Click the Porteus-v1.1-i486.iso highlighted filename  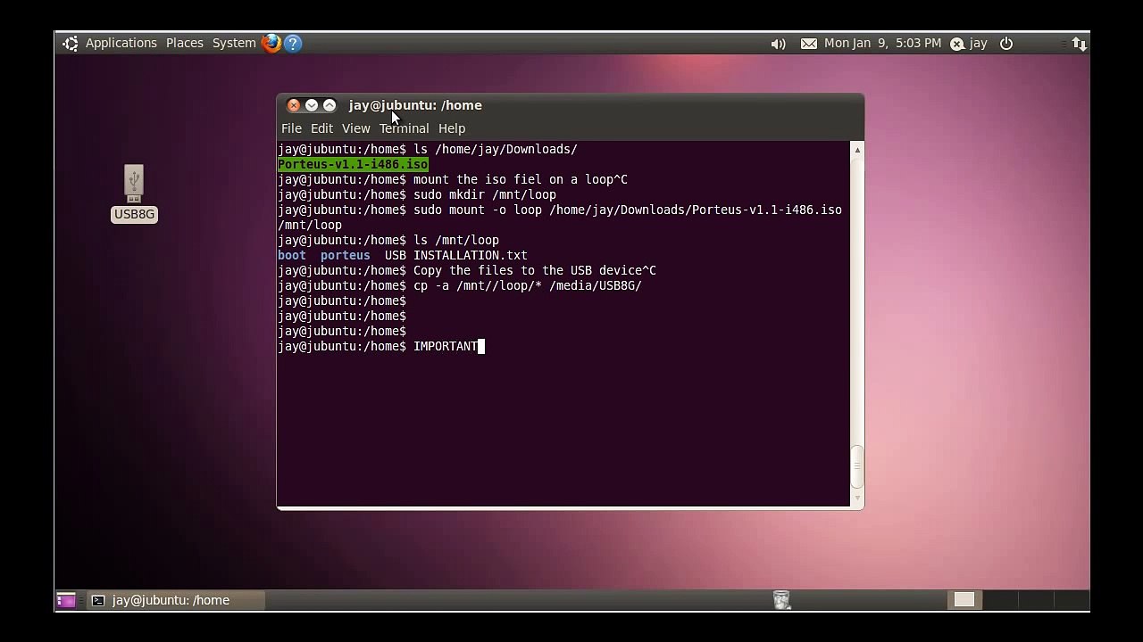click(x=353, y=164)
